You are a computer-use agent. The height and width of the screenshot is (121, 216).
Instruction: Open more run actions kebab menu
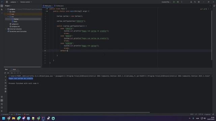[x=182, y=2]
